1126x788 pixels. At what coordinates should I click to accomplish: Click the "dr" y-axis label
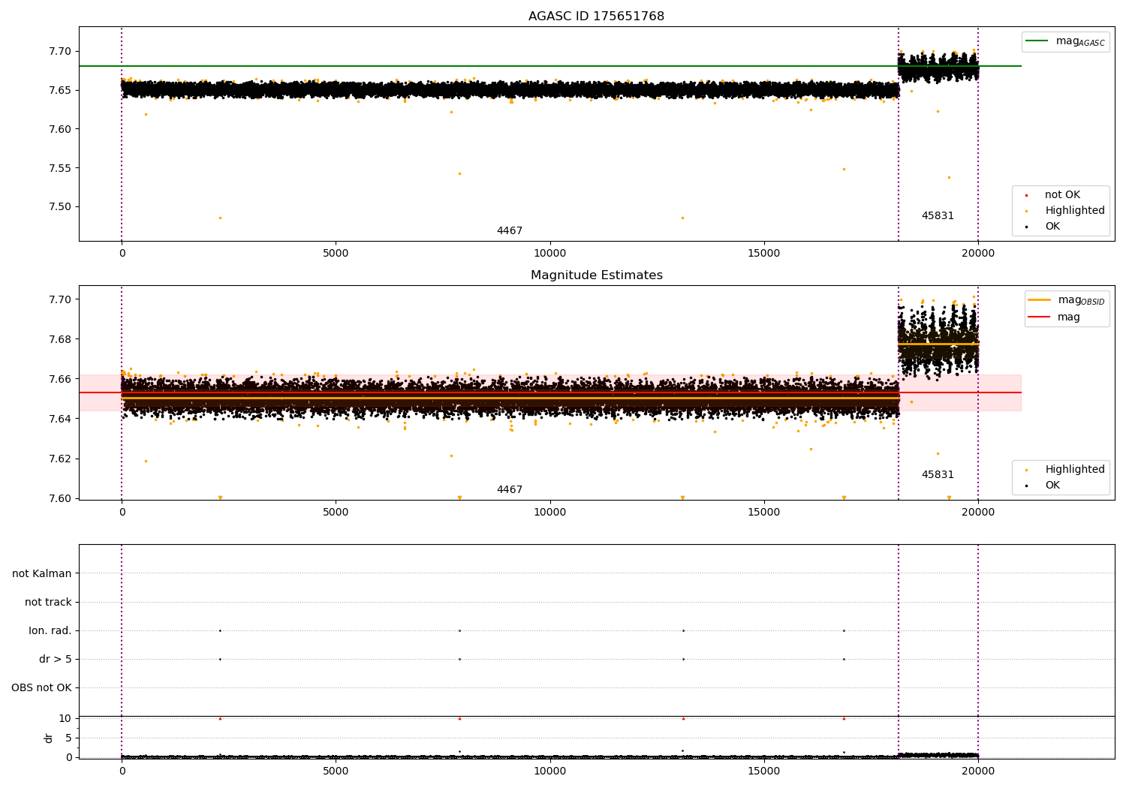[49, 738]
